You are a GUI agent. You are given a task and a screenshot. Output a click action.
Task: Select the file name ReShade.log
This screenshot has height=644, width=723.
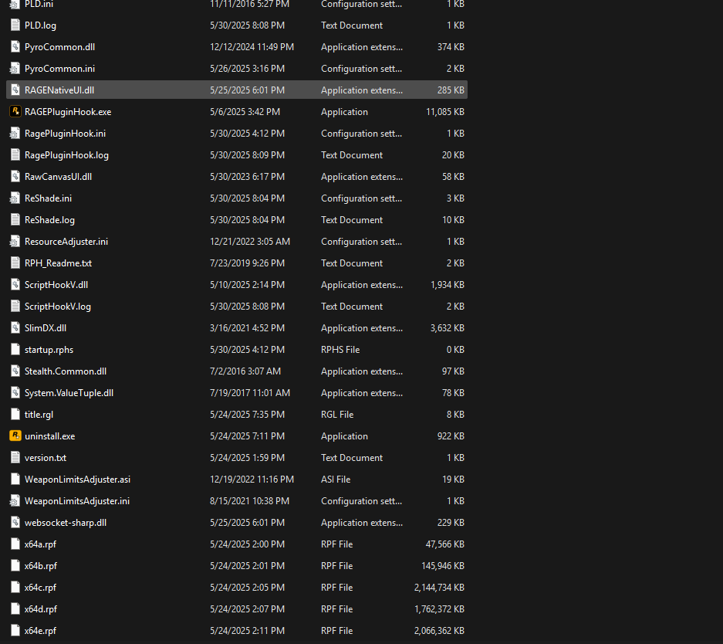pyautogui.click(x=49, y=220)
